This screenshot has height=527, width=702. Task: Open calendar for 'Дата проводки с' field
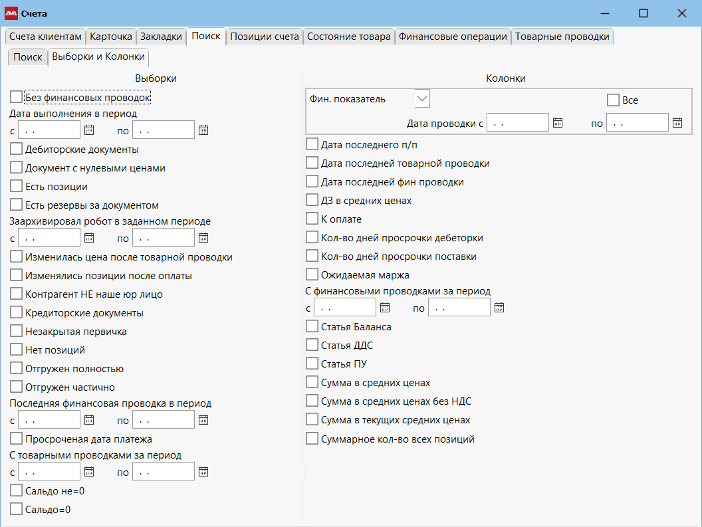(x=557, y=123)
